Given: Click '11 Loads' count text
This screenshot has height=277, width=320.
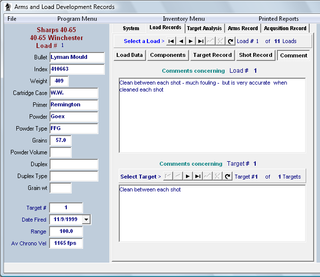Looking at the screenshot, I should click(285, 41).
